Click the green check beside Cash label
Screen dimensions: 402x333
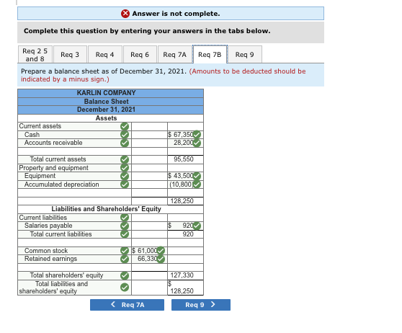125,135
